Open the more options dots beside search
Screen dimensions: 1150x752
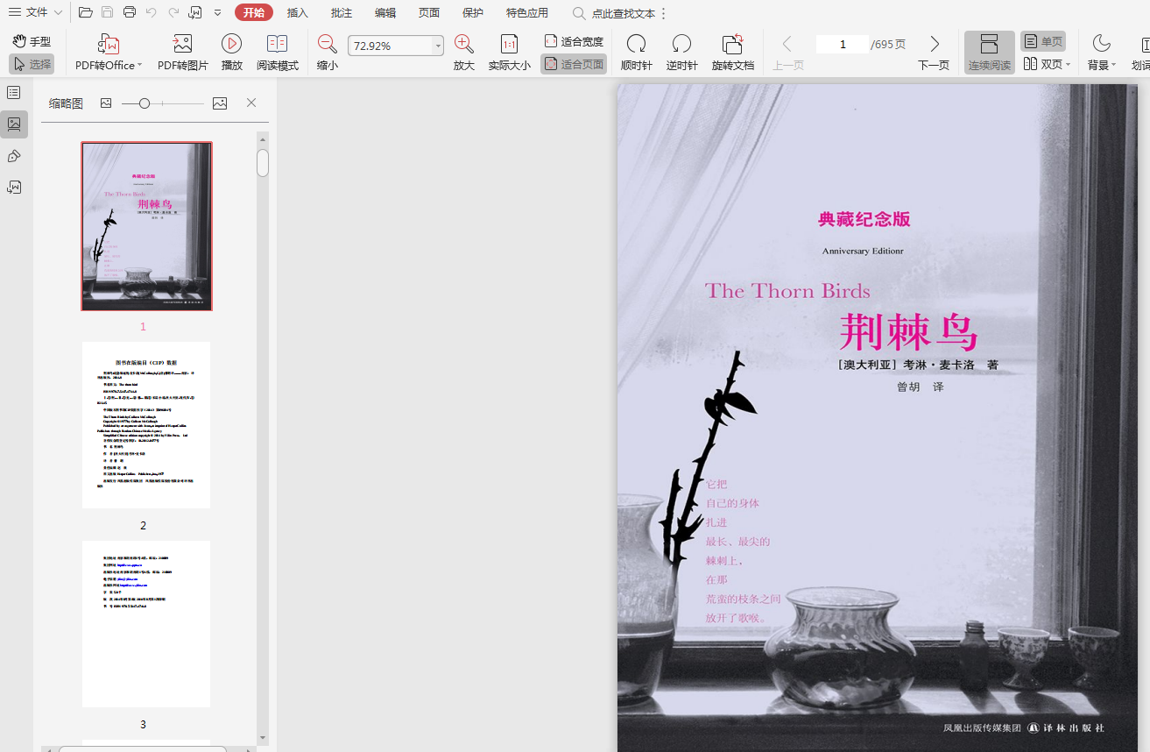click(663, 13)
